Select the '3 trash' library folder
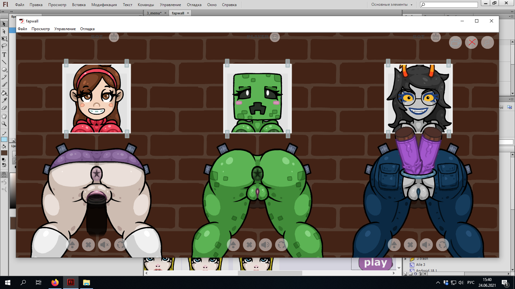Screen dimensions: 515x289 point(422,259)
